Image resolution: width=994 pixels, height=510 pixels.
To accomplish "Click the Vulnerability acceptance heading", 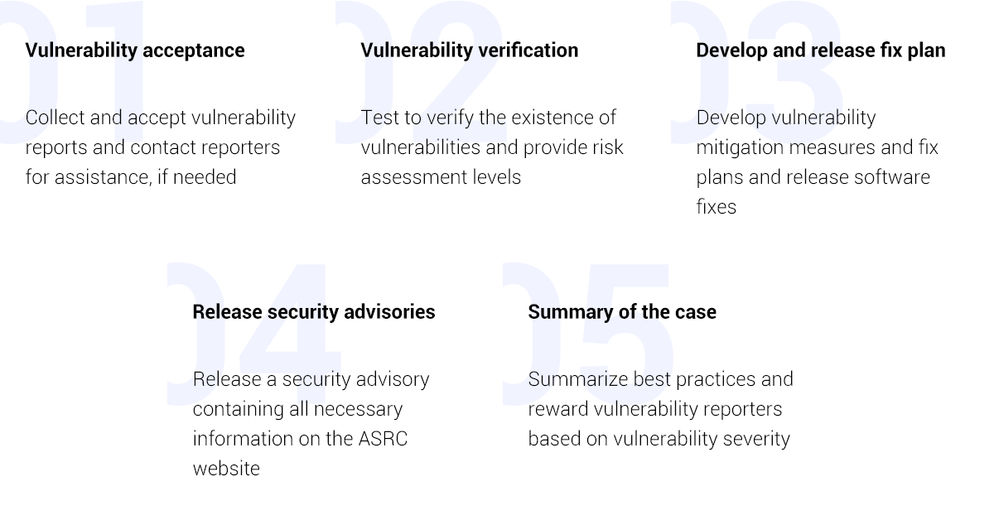I will click(x=135, y=51).
